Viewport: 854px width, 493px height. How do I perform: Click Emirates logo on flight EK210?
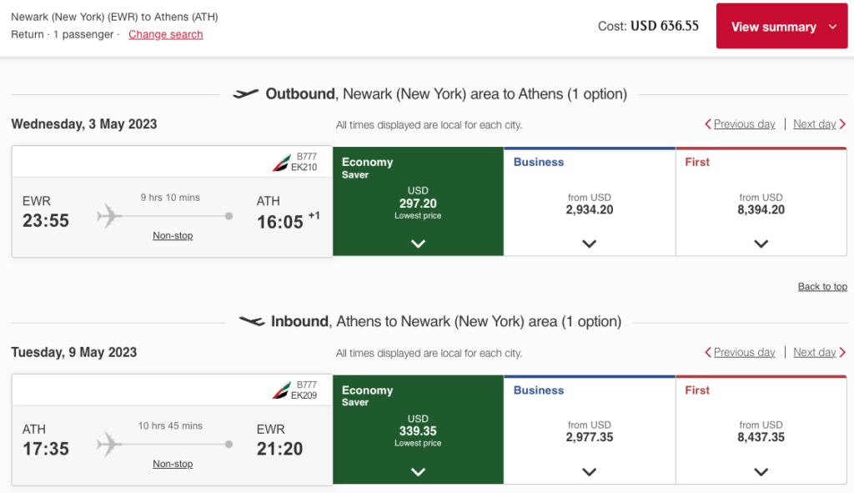click(x=281, y=162)
